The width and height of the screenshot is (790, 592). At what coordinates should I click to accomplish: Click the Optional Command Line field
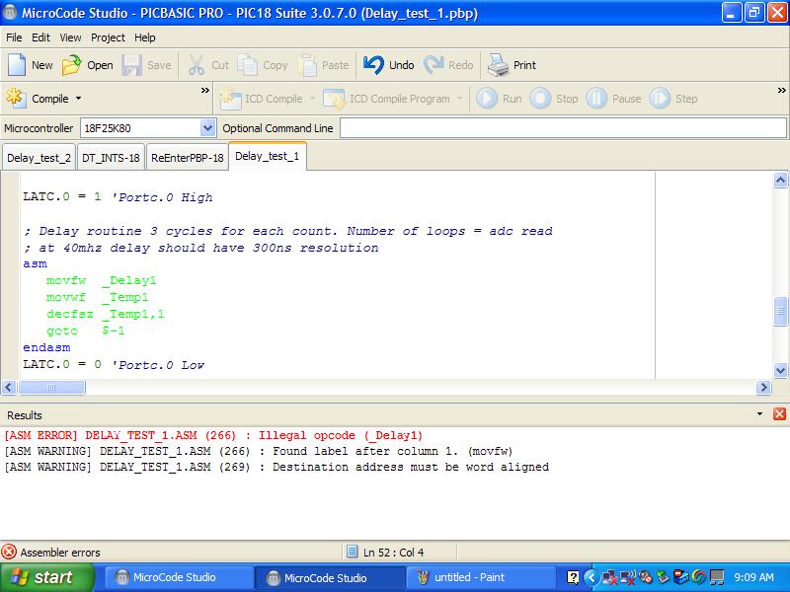point(561,128)
